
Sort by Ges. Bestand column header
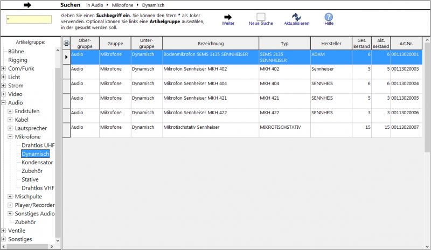[x=362, y=43]
